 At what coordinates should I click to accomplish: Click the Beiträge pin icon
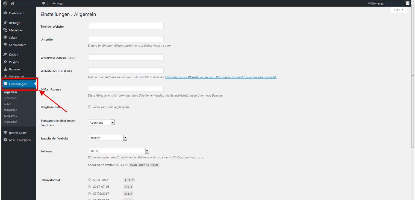pos(5,23)
